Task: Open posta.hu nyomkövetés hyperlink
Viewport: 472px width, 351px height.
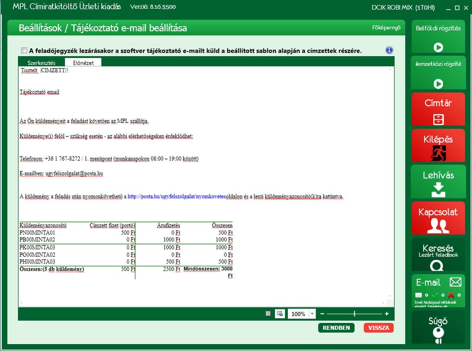Action: tap(177, 196)
